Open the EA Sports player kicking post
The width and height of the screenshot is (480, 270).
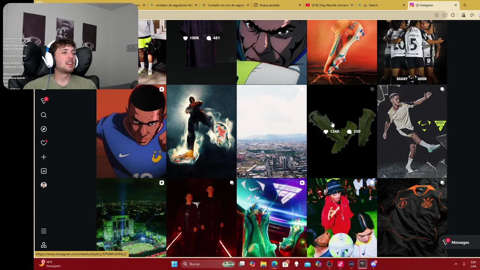click(x=412, y=131)
